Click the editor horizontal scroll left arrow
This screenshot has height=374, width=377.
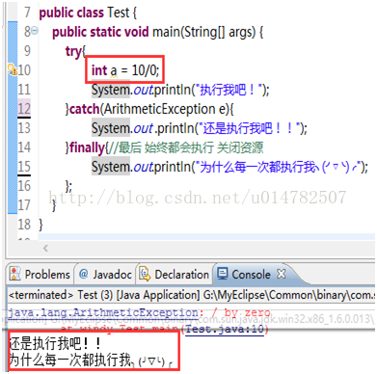pos(45,248)
